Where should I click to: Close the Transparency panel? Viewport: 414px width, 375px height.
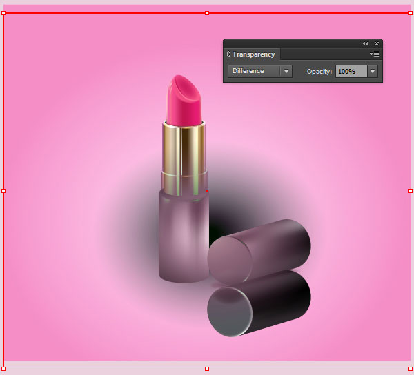(x=377, y=44)
